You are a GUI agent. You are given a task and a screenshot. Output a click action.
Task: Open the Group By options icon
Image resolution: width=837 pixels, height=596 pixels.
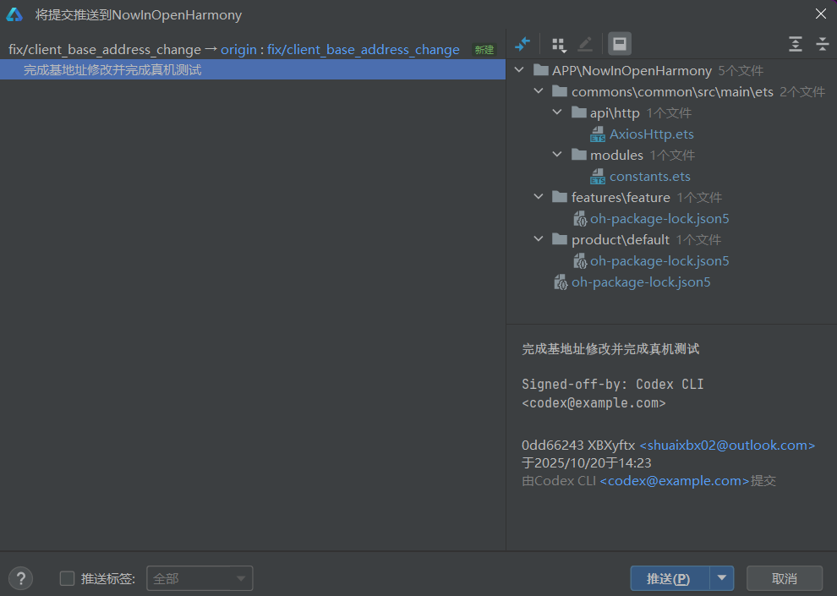[559, 44]
